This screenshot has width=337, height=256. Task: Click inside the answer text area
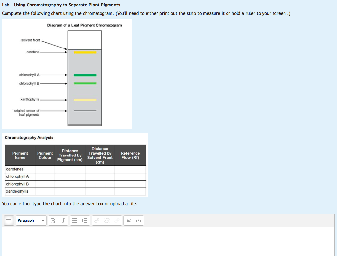[168, 241]
